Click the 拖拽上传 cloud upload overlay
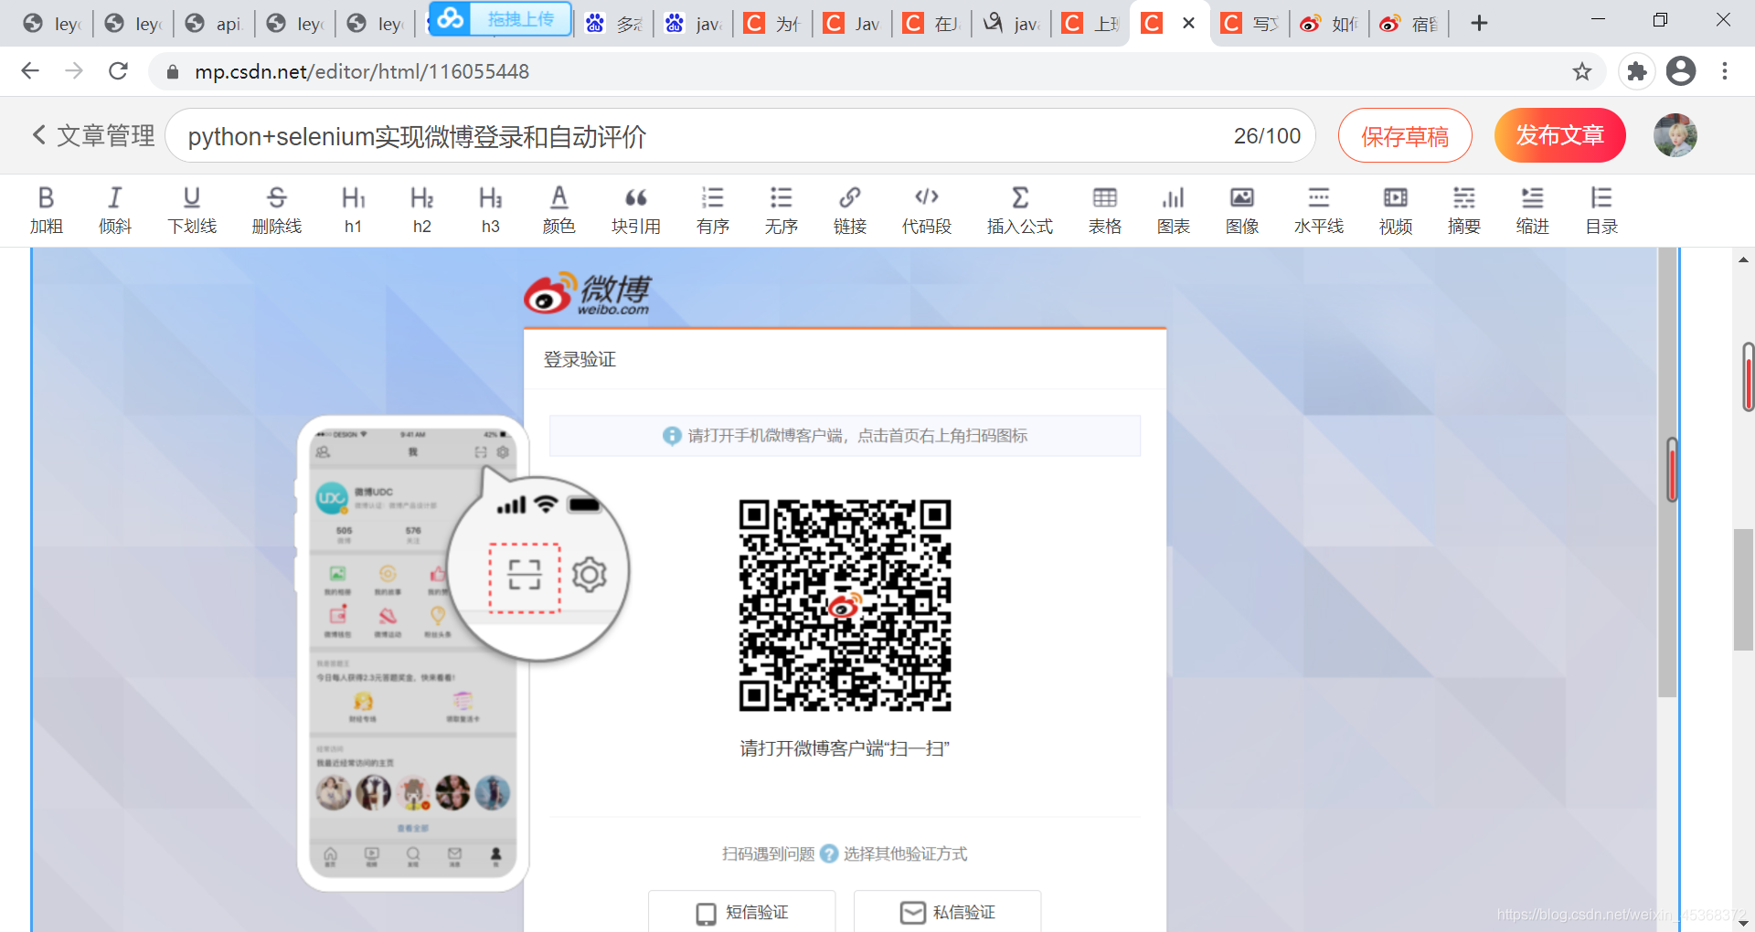The image size is (1755, 932). pos(501,18)
